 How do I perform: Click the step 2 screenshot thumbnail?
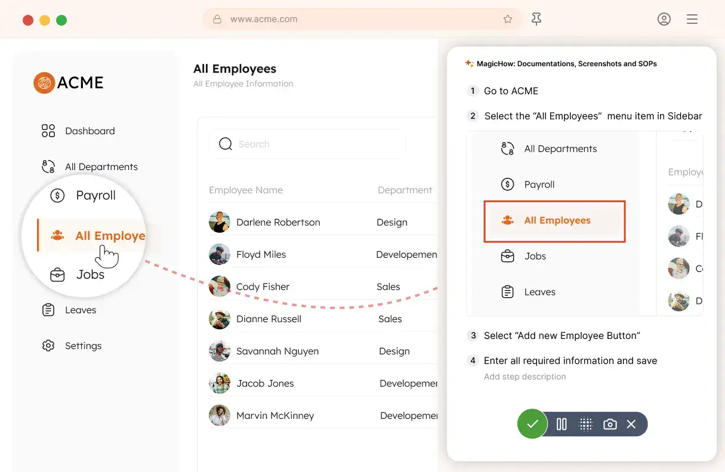[x=584, y=223]
